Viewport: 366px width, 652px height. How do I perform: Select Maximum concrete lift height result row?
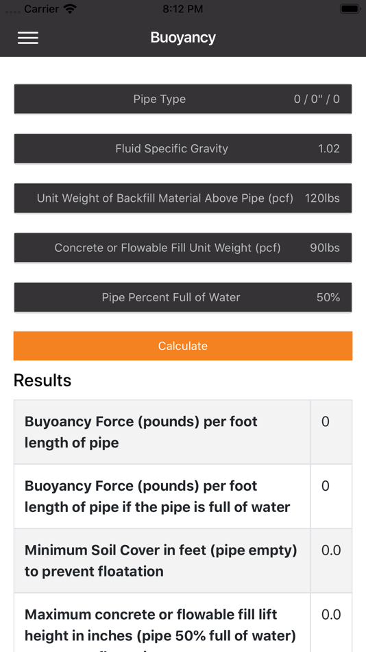coord(183,622)
